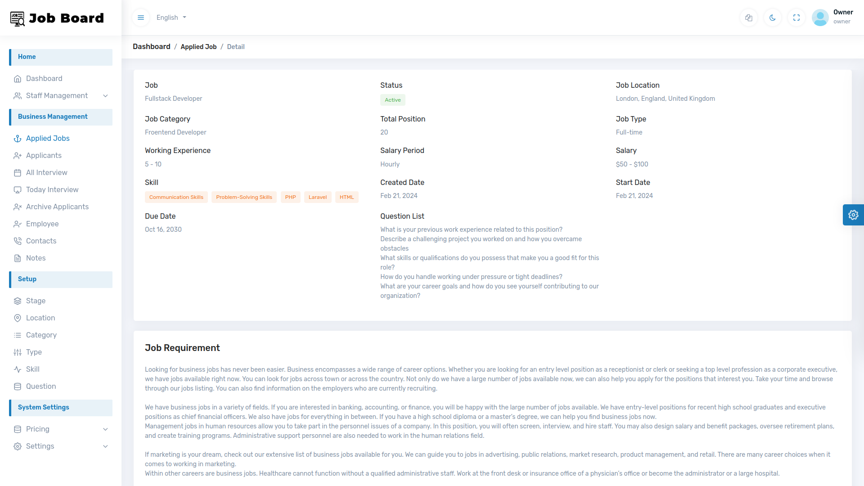The image size is (864, 486).
Task: Open Applied Job breadcrumb link
Action: pos(198,46)
